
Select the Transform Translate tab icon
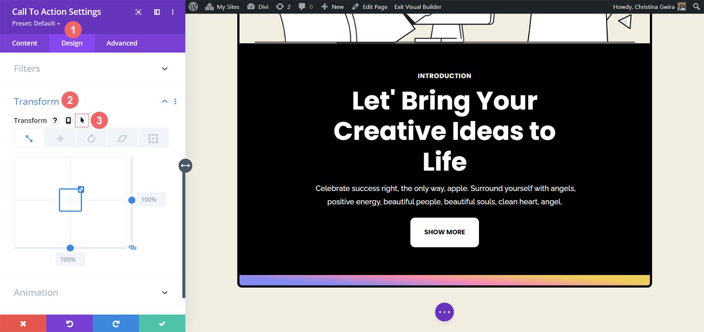[60, 139]
